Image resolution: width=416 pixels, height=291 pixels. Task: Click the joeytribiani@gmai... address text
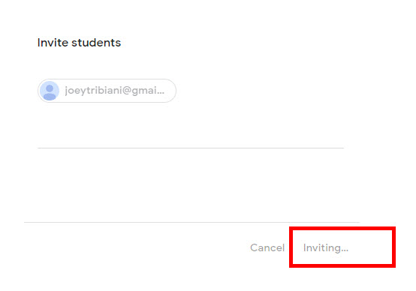pos(114,91)
